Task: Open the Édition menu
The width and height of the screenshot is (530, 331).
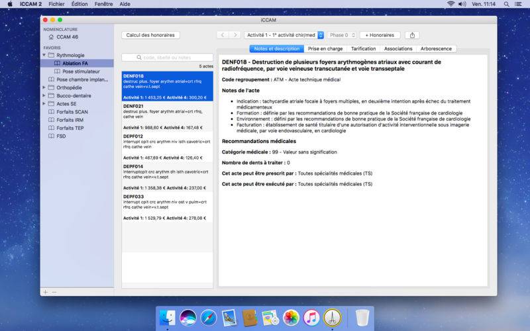Action: pyautogui.click(x=79, y=4)
